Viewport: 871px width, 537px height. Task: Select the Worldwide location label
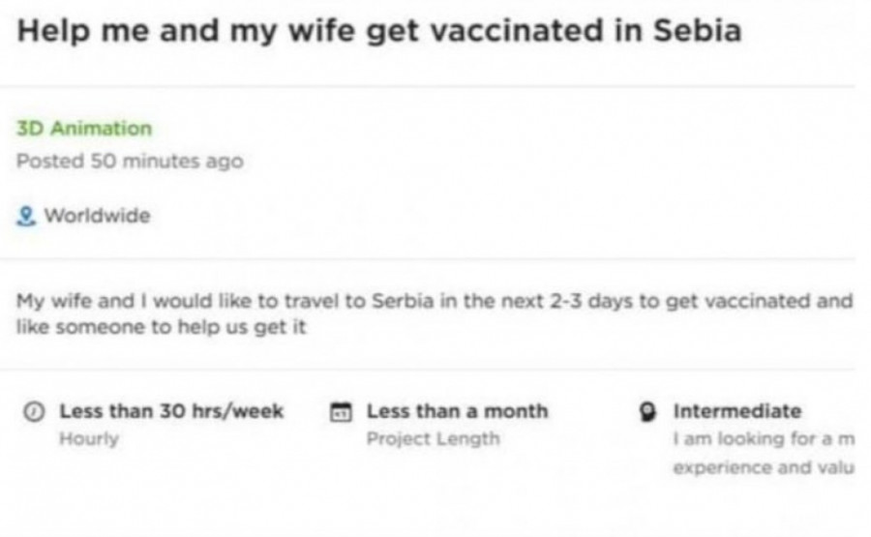[x=97, y=216]
